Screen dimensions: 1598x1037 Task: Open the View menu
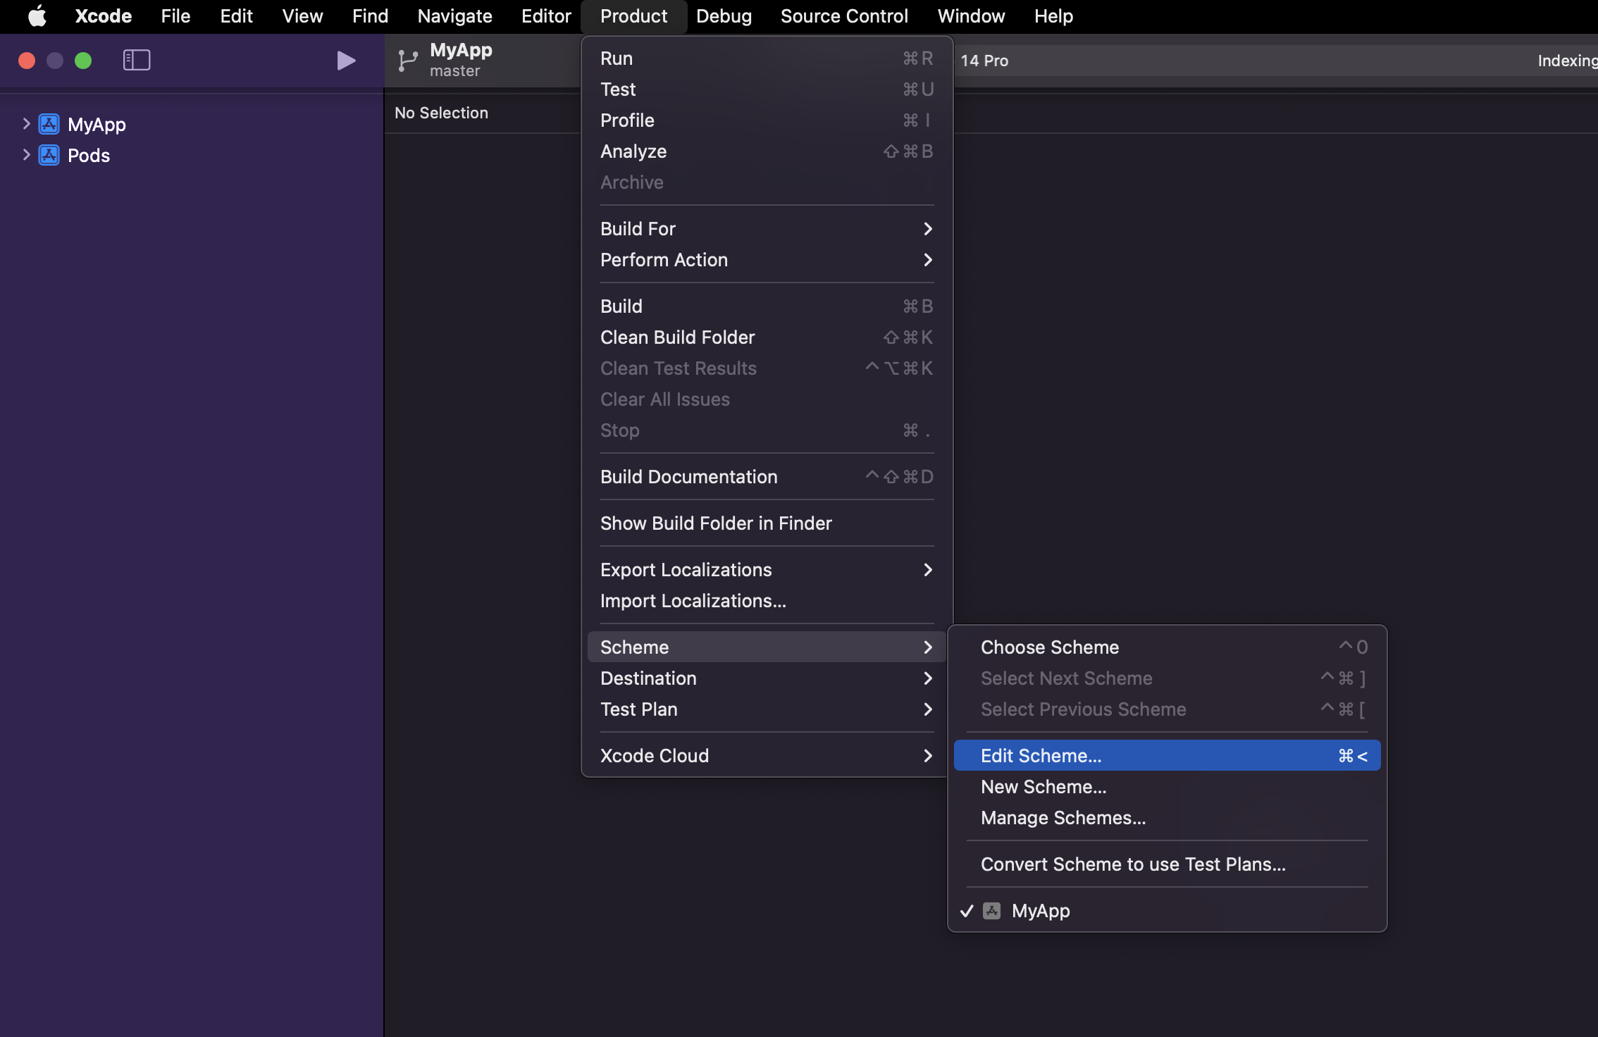(x=302, y=16)
